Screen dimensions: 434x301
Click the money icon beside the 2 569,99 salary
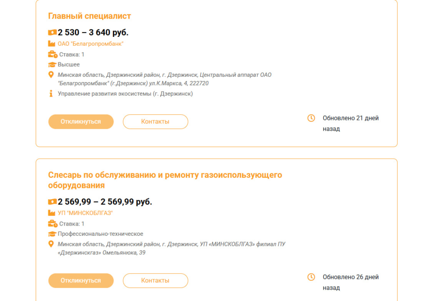pos(52,202)
